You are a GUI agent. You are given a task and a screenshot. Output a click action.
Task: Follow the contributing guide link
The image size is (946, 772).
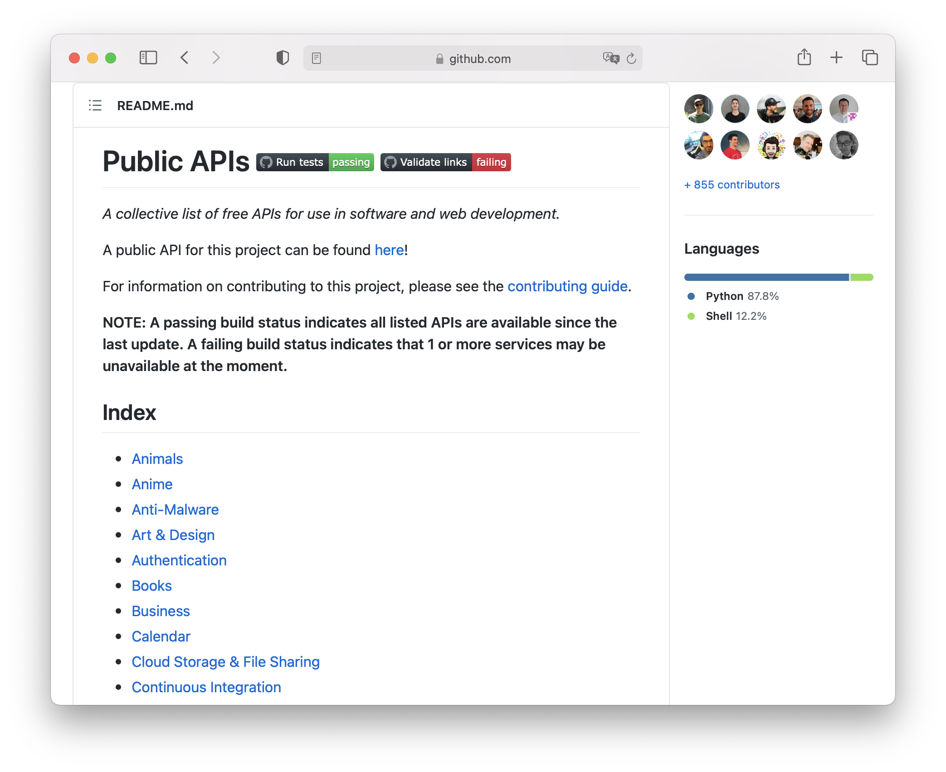pyautogui.click(x=567, y=286)
